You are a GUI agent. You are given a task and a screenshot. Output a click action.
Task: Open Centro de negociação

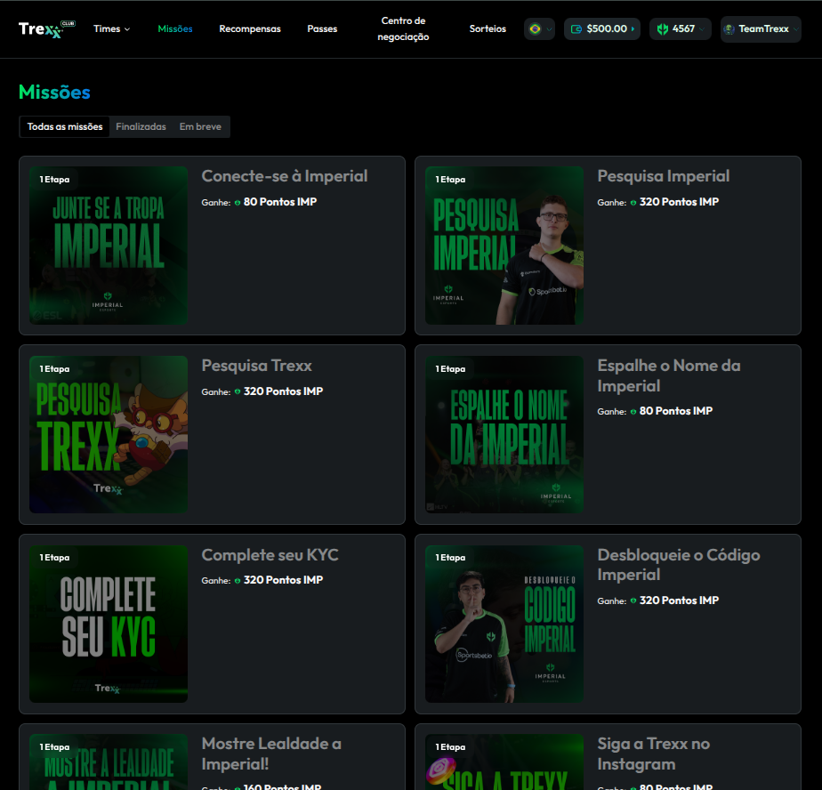pos(403,28)
